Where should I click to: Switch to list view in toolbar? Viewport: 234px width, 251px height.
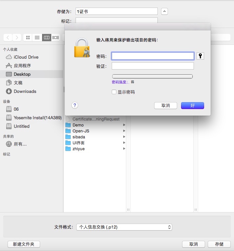pos(37,38)
